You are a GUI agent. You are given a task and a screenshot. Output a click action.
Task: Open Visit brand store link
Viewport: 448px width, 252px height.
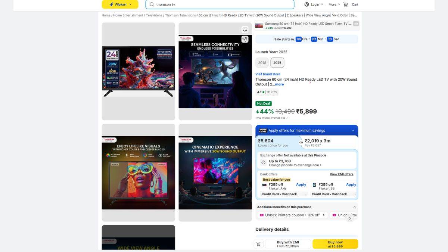tap(268, 74)
